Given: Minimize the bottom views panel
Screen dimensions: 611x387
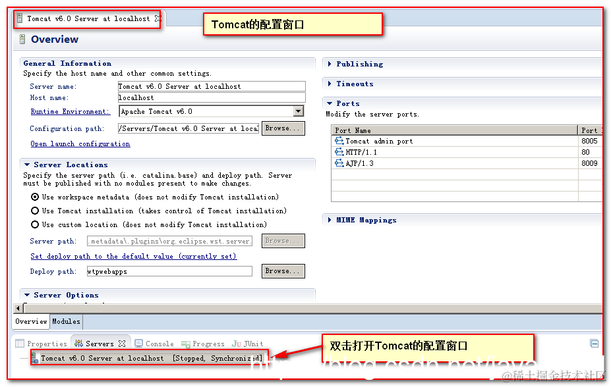Looking at the screenshot, I should pyautogui.click(x=595, y=343).
